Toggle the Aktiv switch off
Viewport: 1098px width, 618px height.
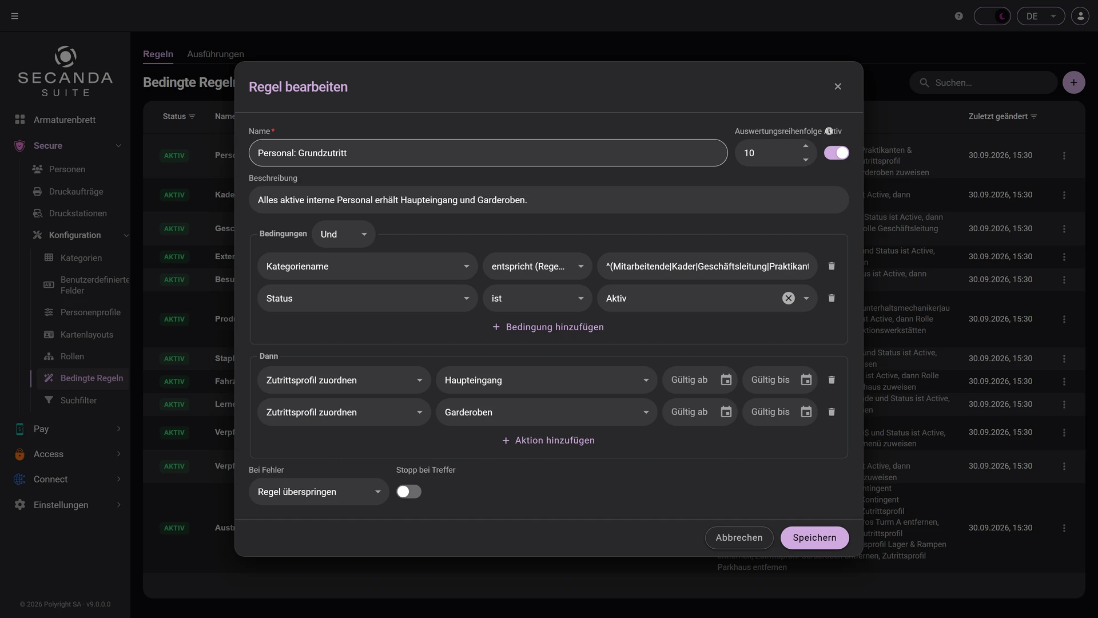(836, 153)
